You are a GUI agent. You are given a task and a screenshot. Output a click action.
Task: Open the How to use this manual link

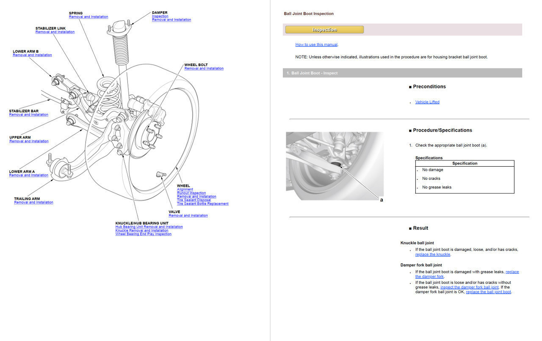click(x=316, y=45)
